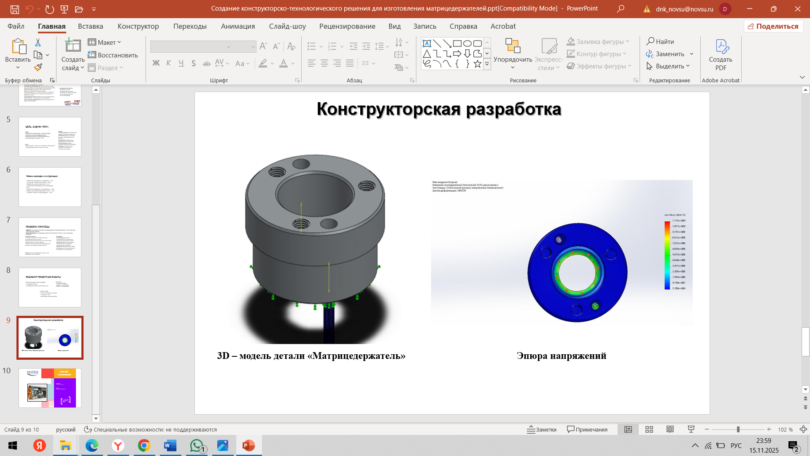Screen dimensions: 810x456
Task: Click the Save icon in title bar
Action: pyautogui.click(x=15, y=9)
